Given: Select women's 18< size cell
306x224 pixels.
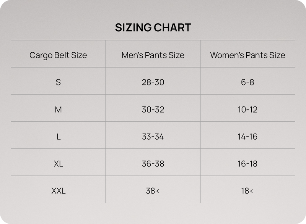Looking at the screenshot, I should click(247, 191).
